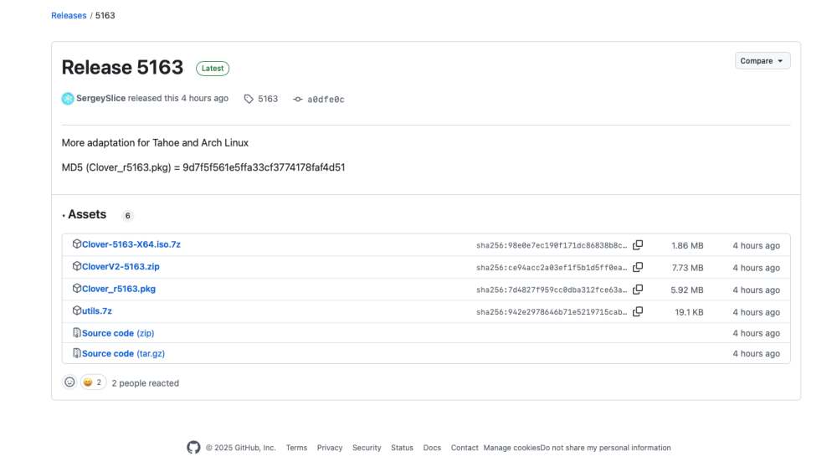Click the 19.1 KB file size
Image resolution: width=837 pixels, height=472 pixels.
coord(689,312)
